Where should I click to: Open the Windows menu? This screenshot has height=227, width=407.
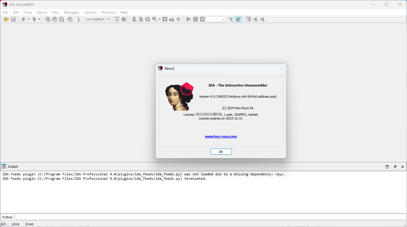(x=108, y=12)
